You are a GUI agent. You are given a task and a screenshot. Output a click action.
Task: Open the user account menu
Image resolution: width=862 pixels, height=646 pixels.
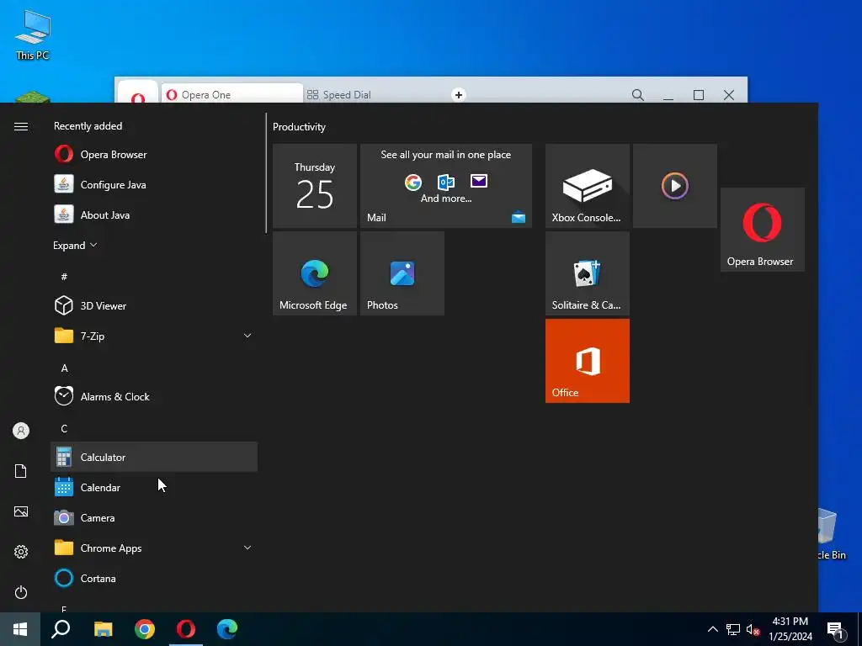[21, 431]
